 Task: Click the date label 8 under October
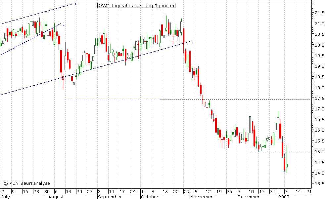pyautogui.click(x=153, y=191)
